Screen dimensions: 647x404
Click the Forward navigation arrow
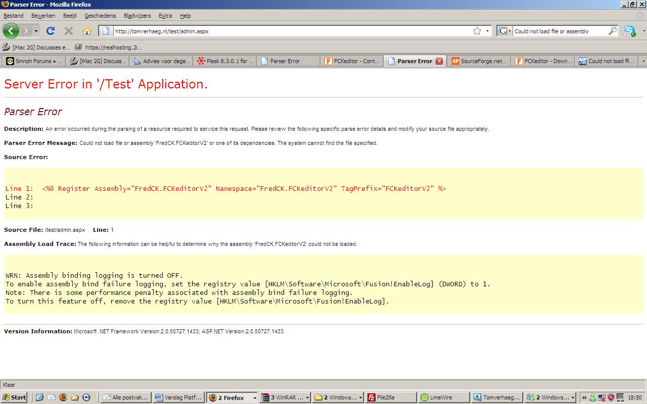pyautogui.click(x=26, y=31)
